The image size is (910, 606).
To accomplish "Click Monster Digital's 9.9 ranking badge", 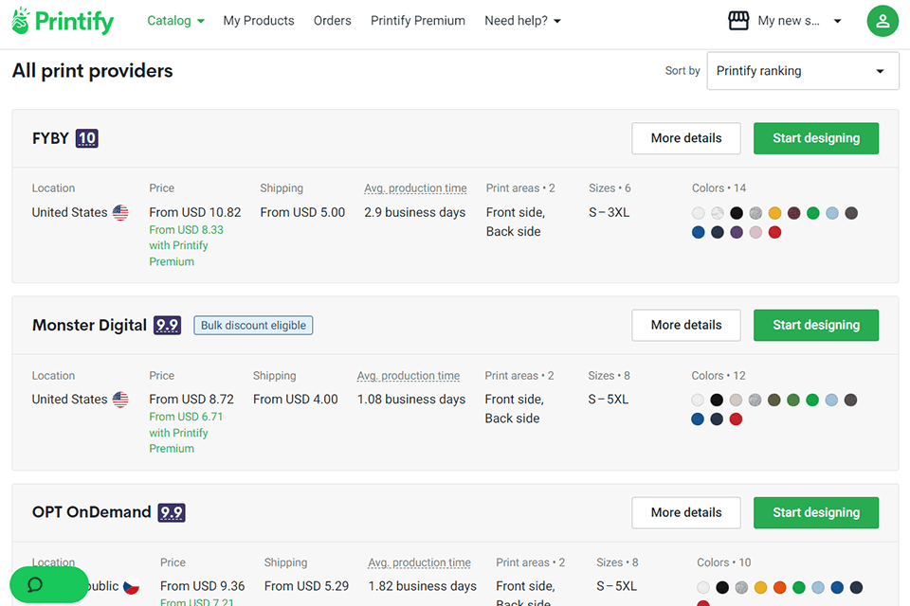I will click(x=168, y=325).
